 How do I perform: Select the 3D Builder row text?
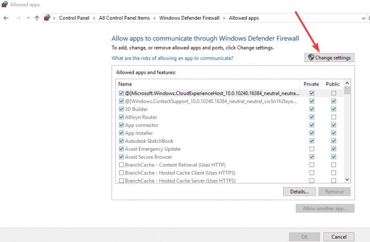click(x=136, y=109)
